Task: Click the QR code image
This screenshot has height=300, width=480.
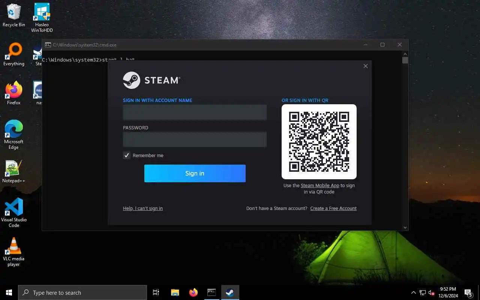Action: 319,142
